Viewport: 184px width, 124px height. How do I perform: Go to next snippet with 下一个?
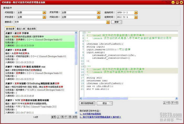(x=175, y=103)
